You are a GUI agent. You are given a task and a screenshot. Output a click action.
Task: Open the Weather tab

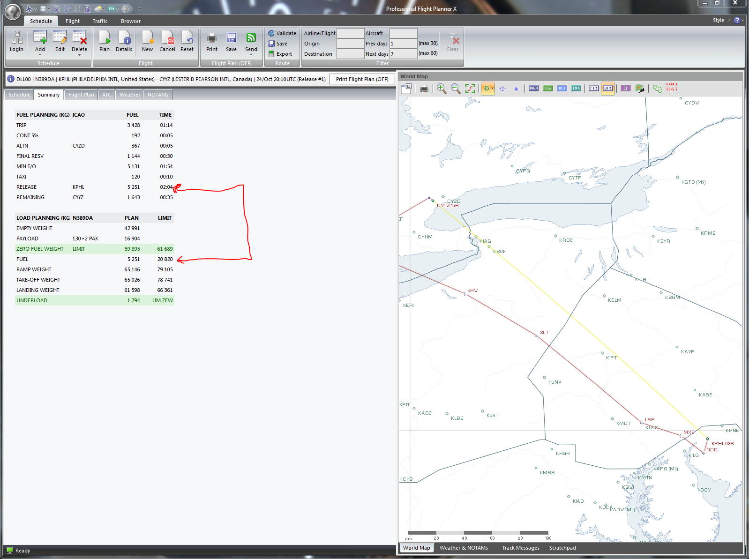130,95
